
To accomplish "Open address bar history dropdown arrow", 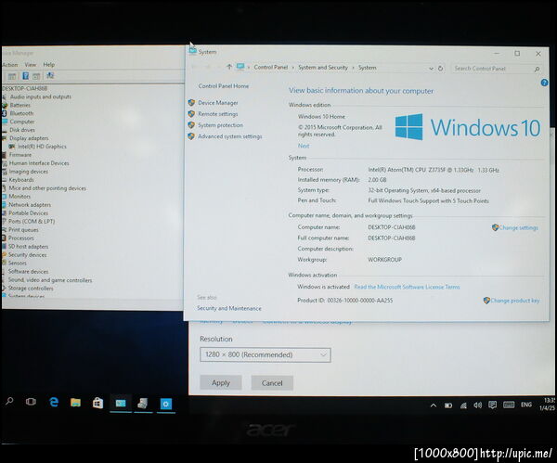I will pyautogui.click(x=431, y=68).
